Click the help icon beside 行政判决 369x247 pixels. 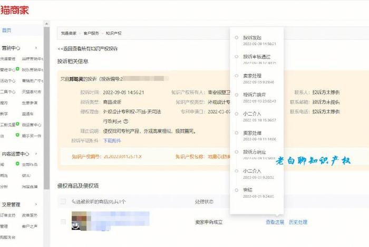click(125, 121)
